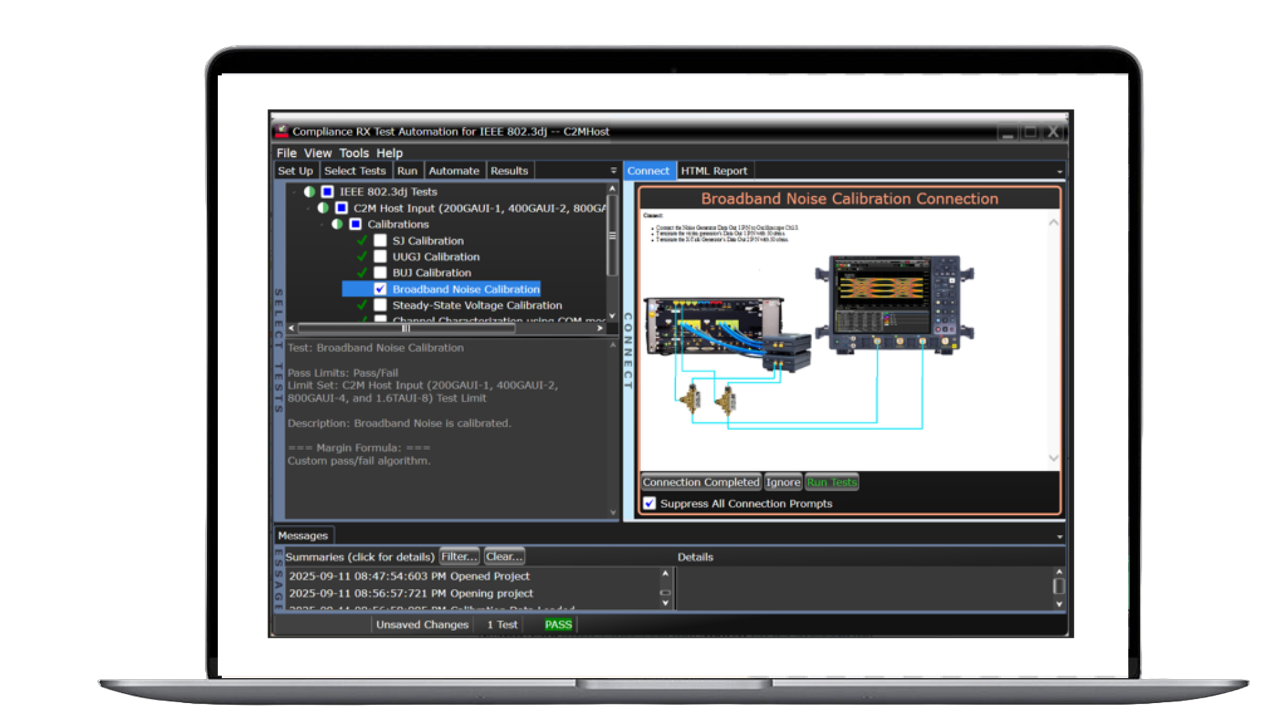Check Steady-State Voltage Calibration checkbox

click(x=381, y=305)
